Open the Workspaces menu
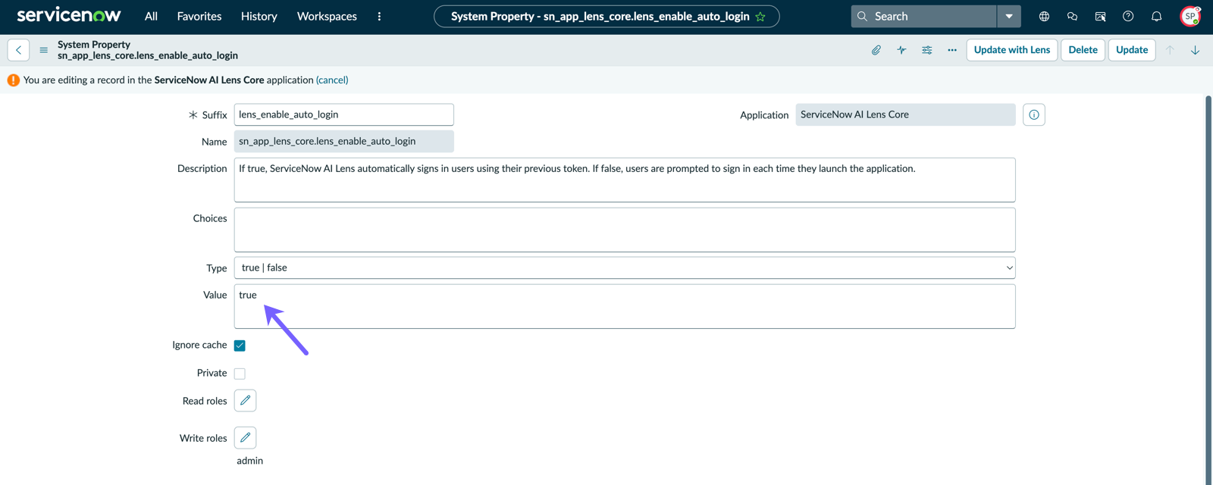Screen dimensions: 1213x485 (327, 16)
